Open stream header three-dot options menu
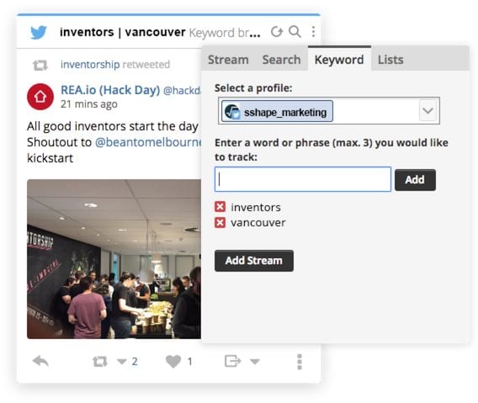 coord(313,31)
